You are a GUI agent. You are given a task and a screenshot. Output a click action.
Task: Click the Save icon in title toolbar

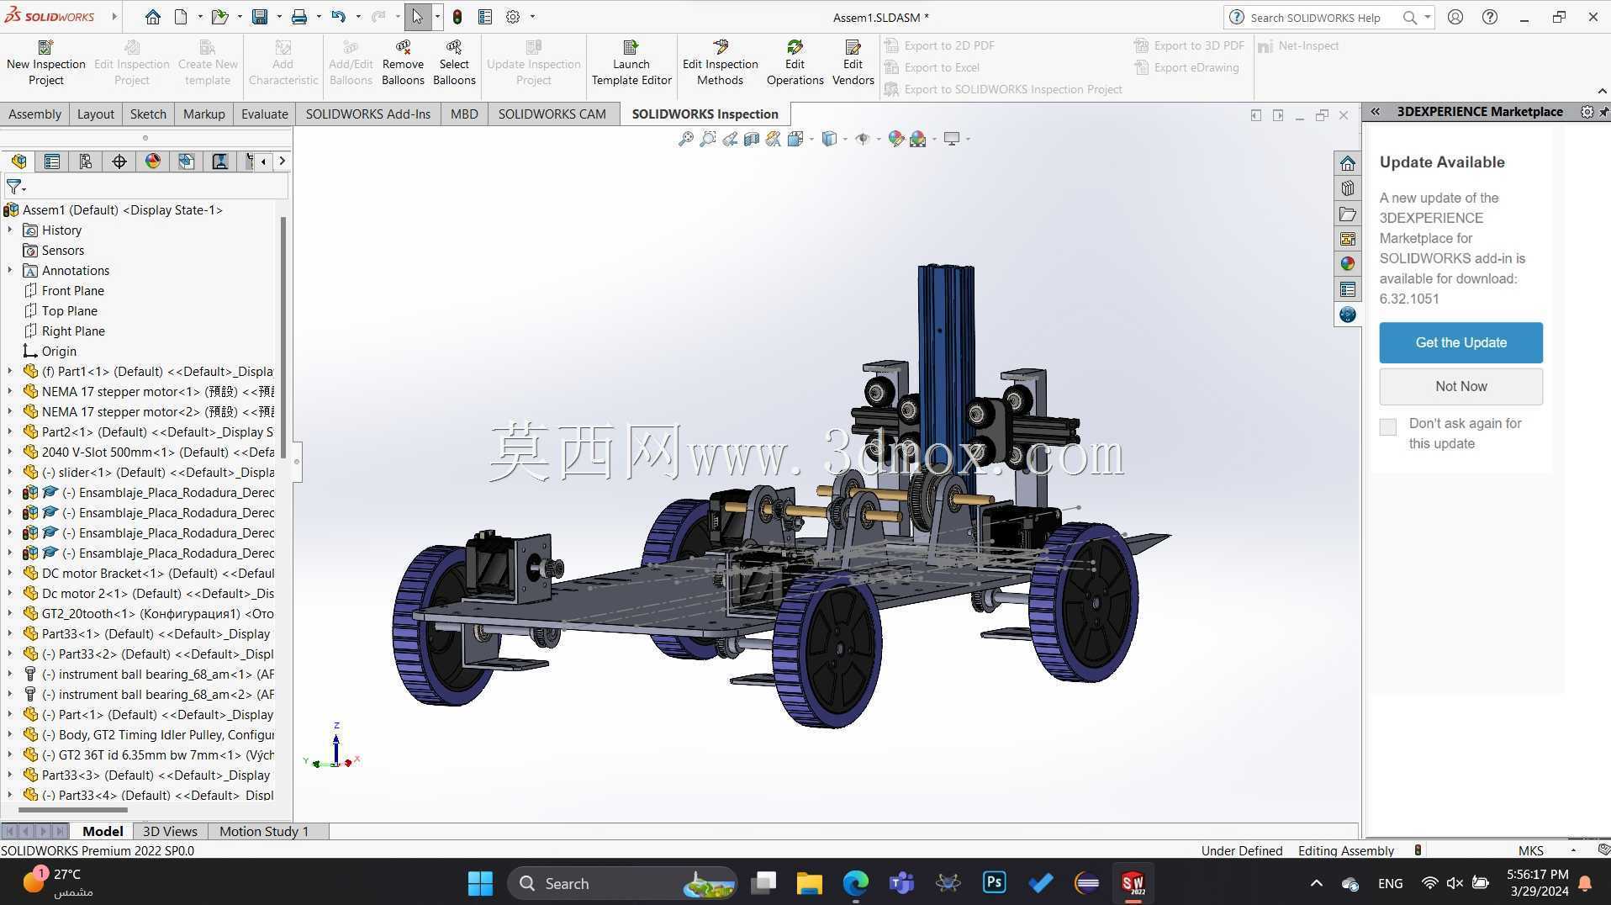click(x=260, y=17)
